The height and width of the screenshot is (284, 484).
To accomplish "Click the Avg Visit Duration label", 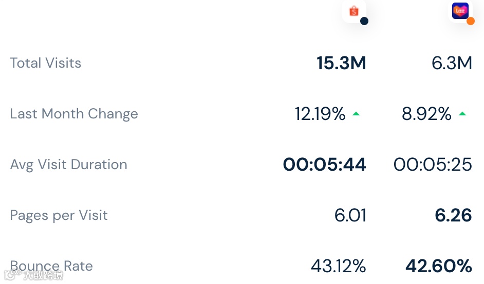I will (x=68, y=165).
